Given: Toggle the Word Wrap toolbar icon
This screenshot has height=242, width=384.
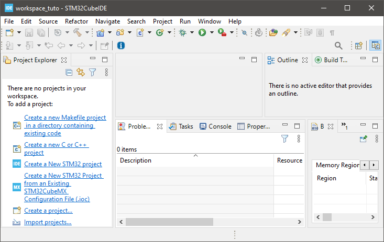Looking at the screenshot, I should click(x=308, y=32).
